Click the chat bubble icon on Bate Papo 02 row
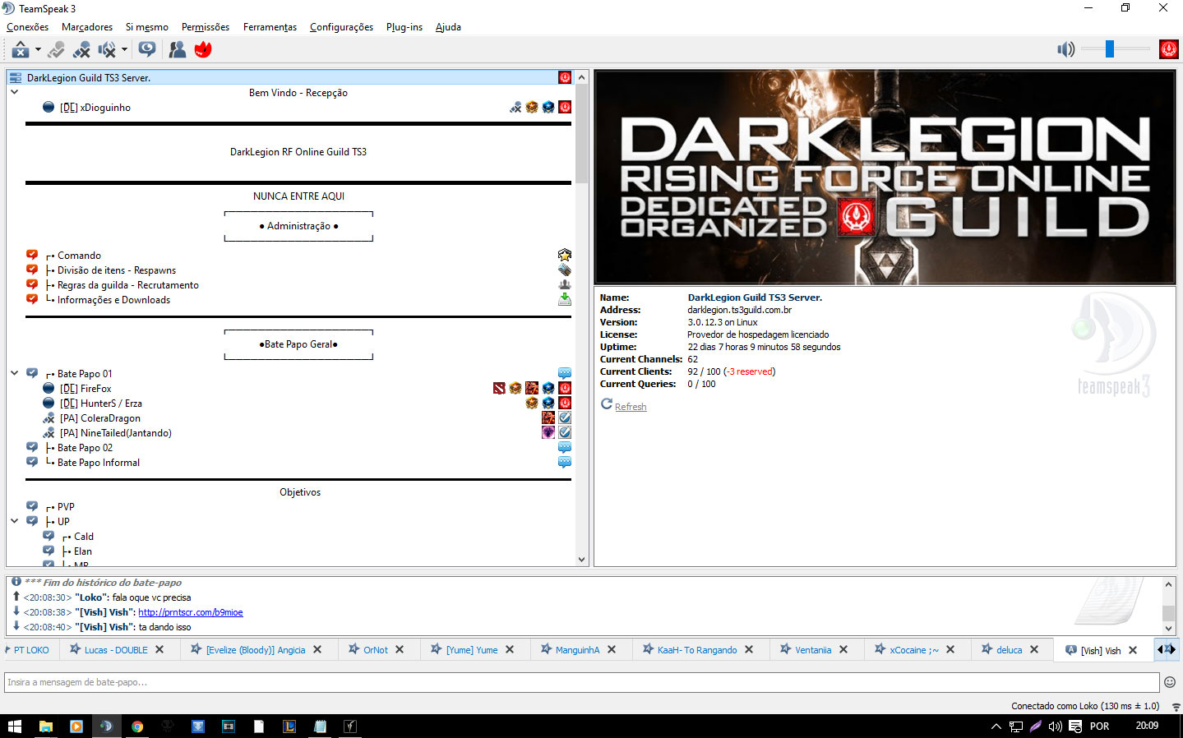This screenshot has width=1183, height=738. pos(565,447)
